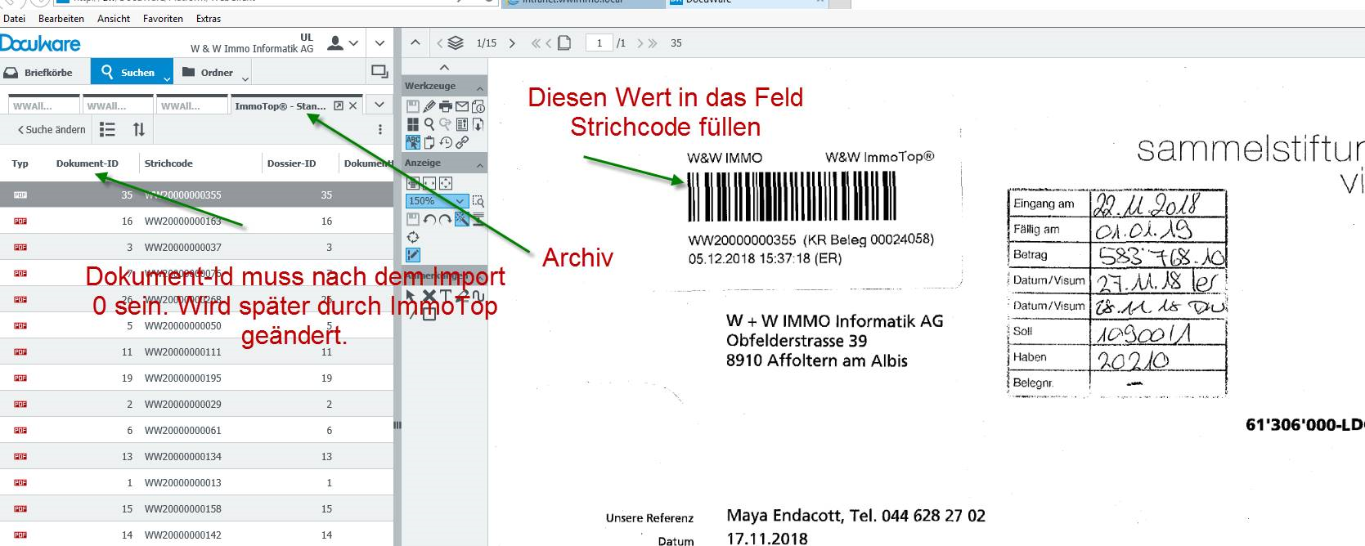
Task: Select row with Strichcode WW20000000163
Action: (x=196, y=221)
